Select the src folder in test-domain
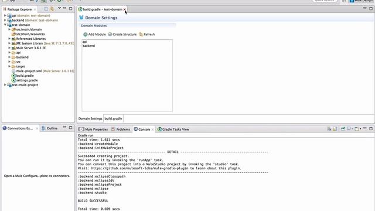This screenshot has height=211, width=375. click(x=18, y=62)
